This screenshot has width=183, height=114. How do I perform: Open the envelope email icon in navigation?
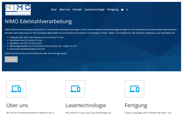point(122,10)
